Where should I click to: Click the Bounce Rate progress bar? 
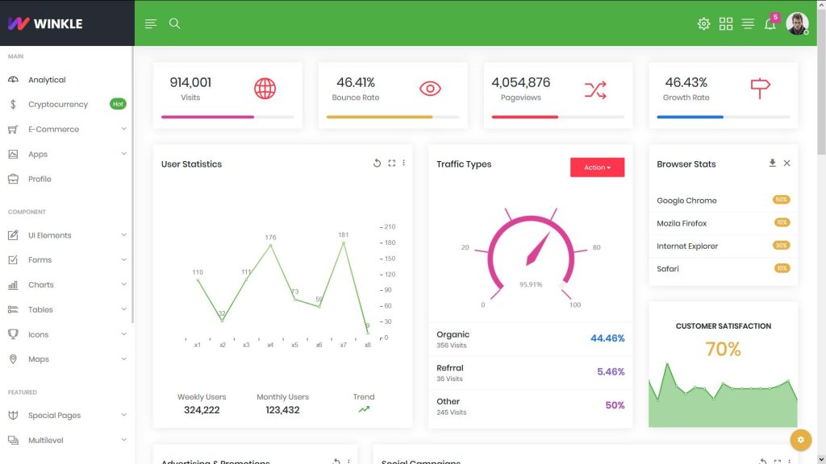click(393, 118)
